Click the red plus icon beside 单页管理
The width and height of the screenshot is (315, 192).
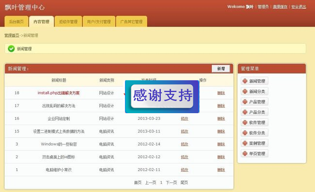(x=245, y=154)
